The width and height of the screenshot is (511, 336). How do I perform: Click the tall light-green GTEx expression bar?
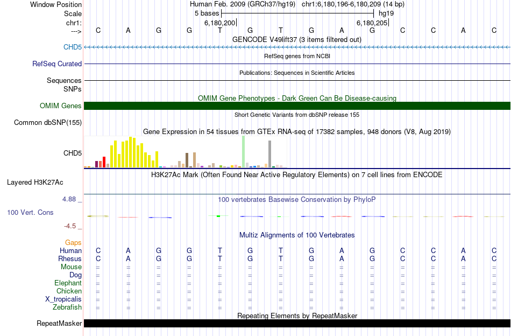244,152
